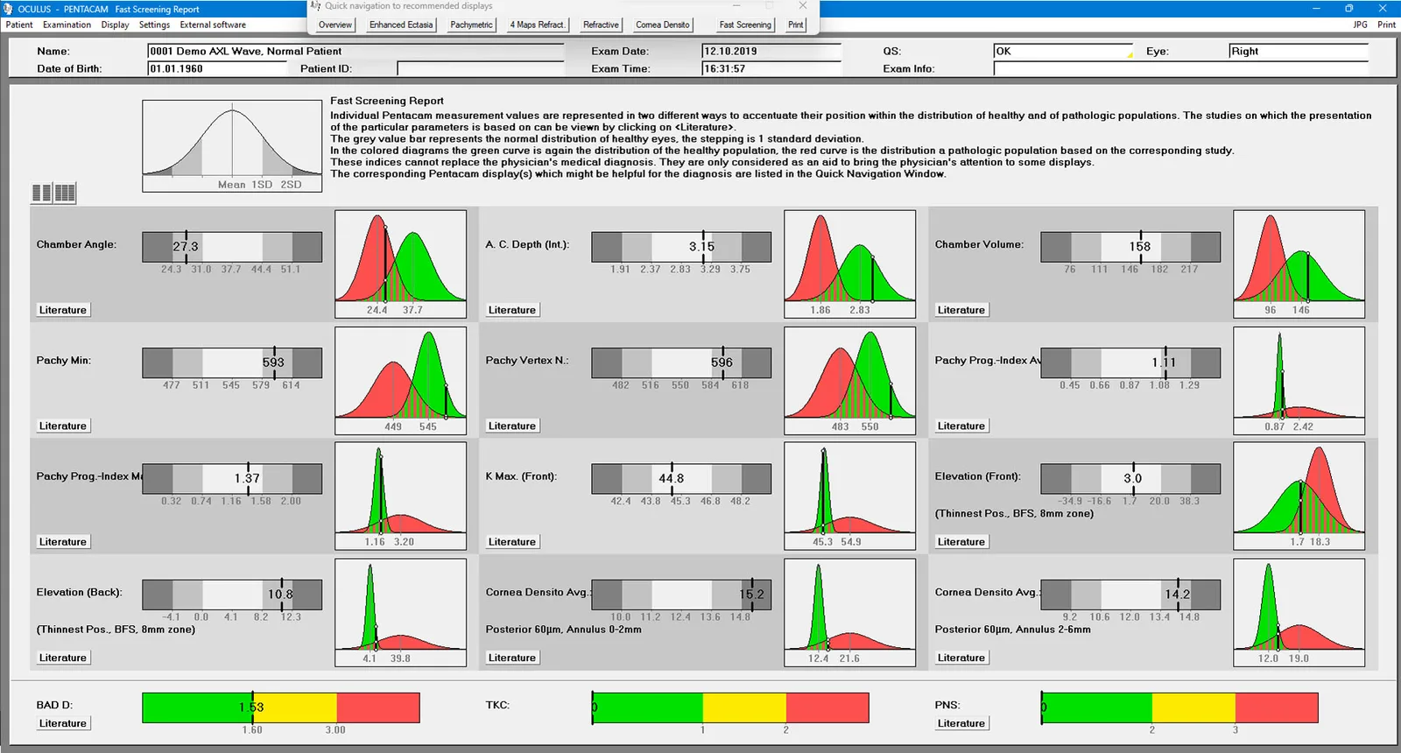Image resolution: width=1401 pixels, height=753 pixels.
Task: Click the Chamber Angle distribution chart
Action: pos(401,264)
